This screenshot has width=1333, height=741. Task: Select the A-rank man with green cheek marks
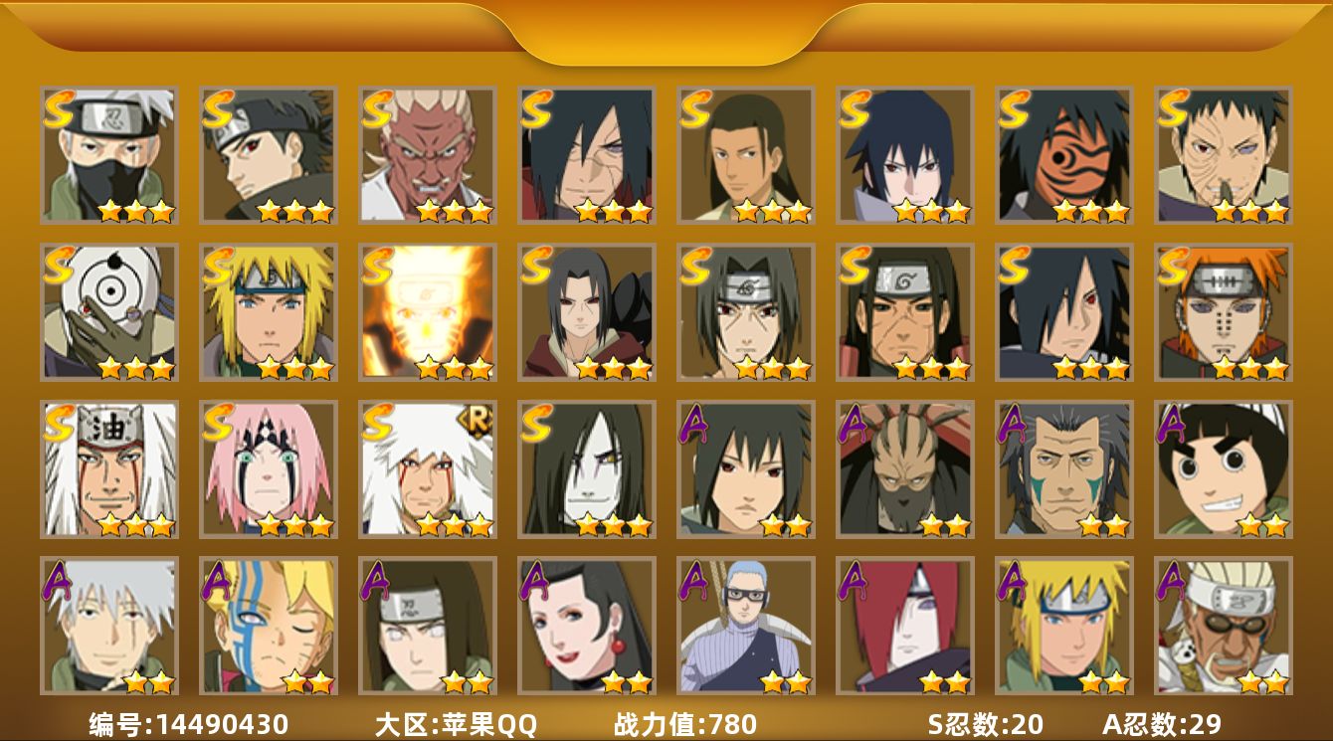click(x=1064, y=469)
